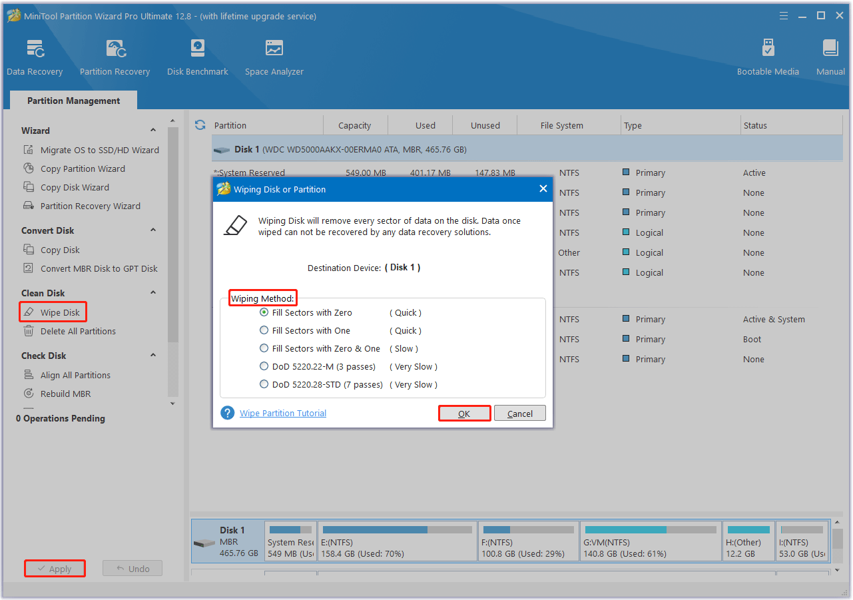
Task: Choose Wipe Disk in Clean Disk
Action: pyautogui.click(x=53, y=312)
